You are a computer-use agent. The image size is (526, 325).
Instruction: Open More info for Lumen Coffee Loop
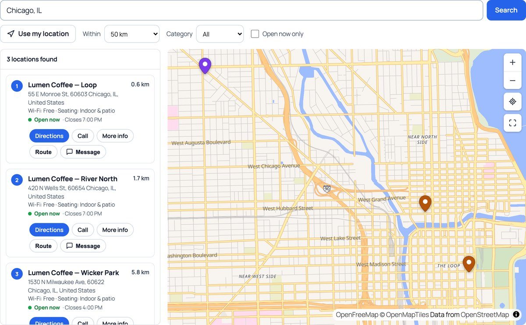pos(115,136)
